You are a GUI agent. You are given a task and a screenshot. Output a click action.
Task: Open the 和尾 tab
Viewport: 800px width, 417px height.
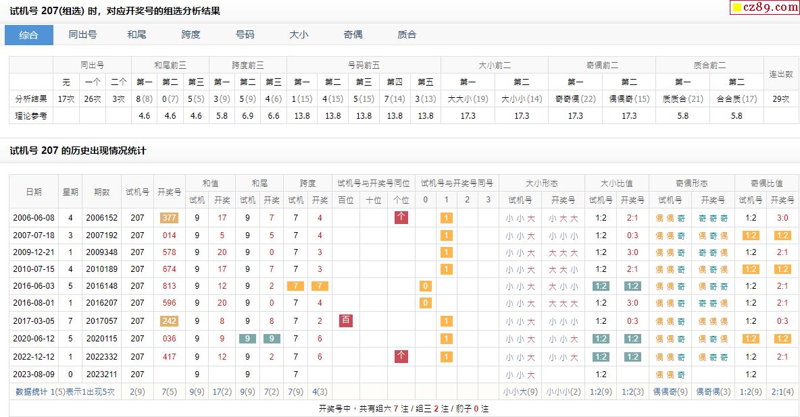(136, 34)
